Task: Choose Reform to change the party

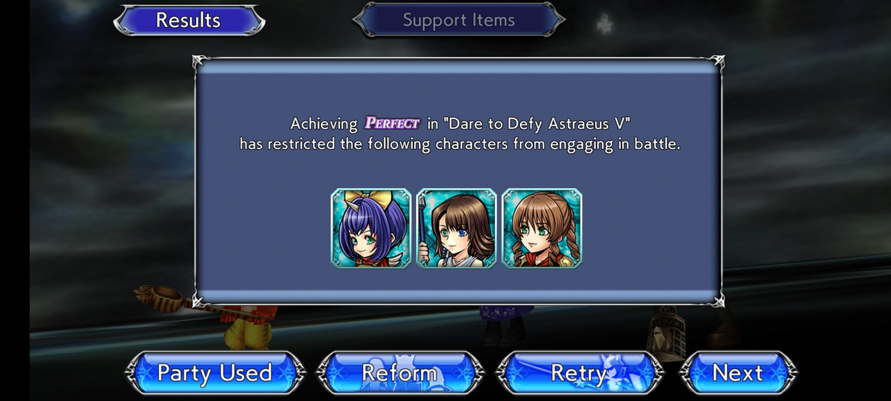Action: [400, 373]
